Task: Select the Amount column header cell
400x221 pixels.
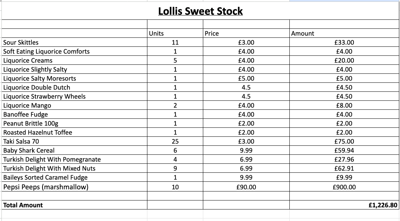Action: (303, 33)
